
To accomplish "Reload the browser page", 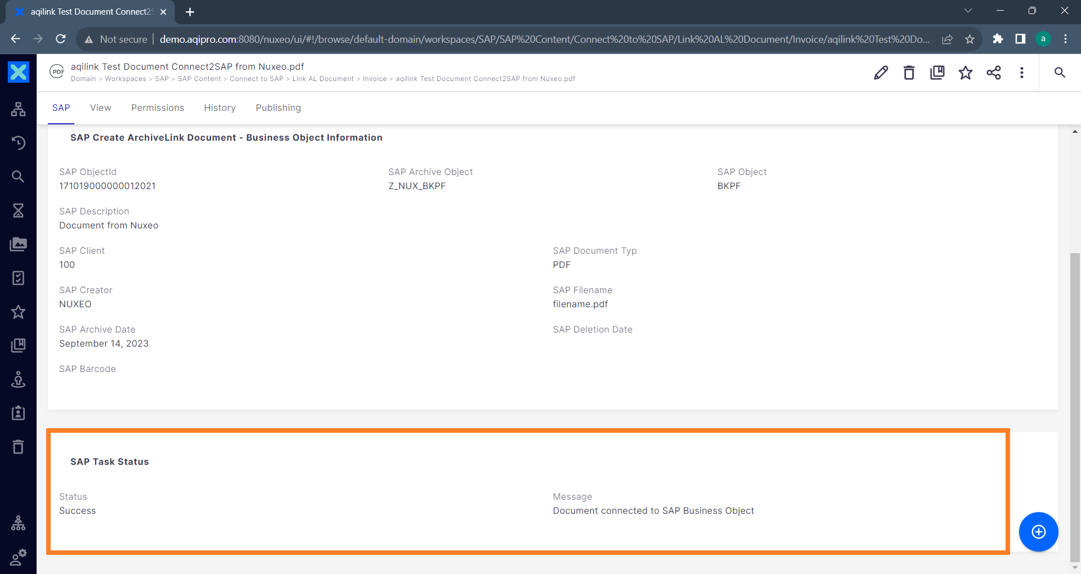I will pos(61,39).
